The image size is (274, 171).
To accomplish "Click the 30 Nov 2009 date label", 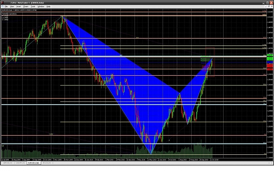I will 68,160.
